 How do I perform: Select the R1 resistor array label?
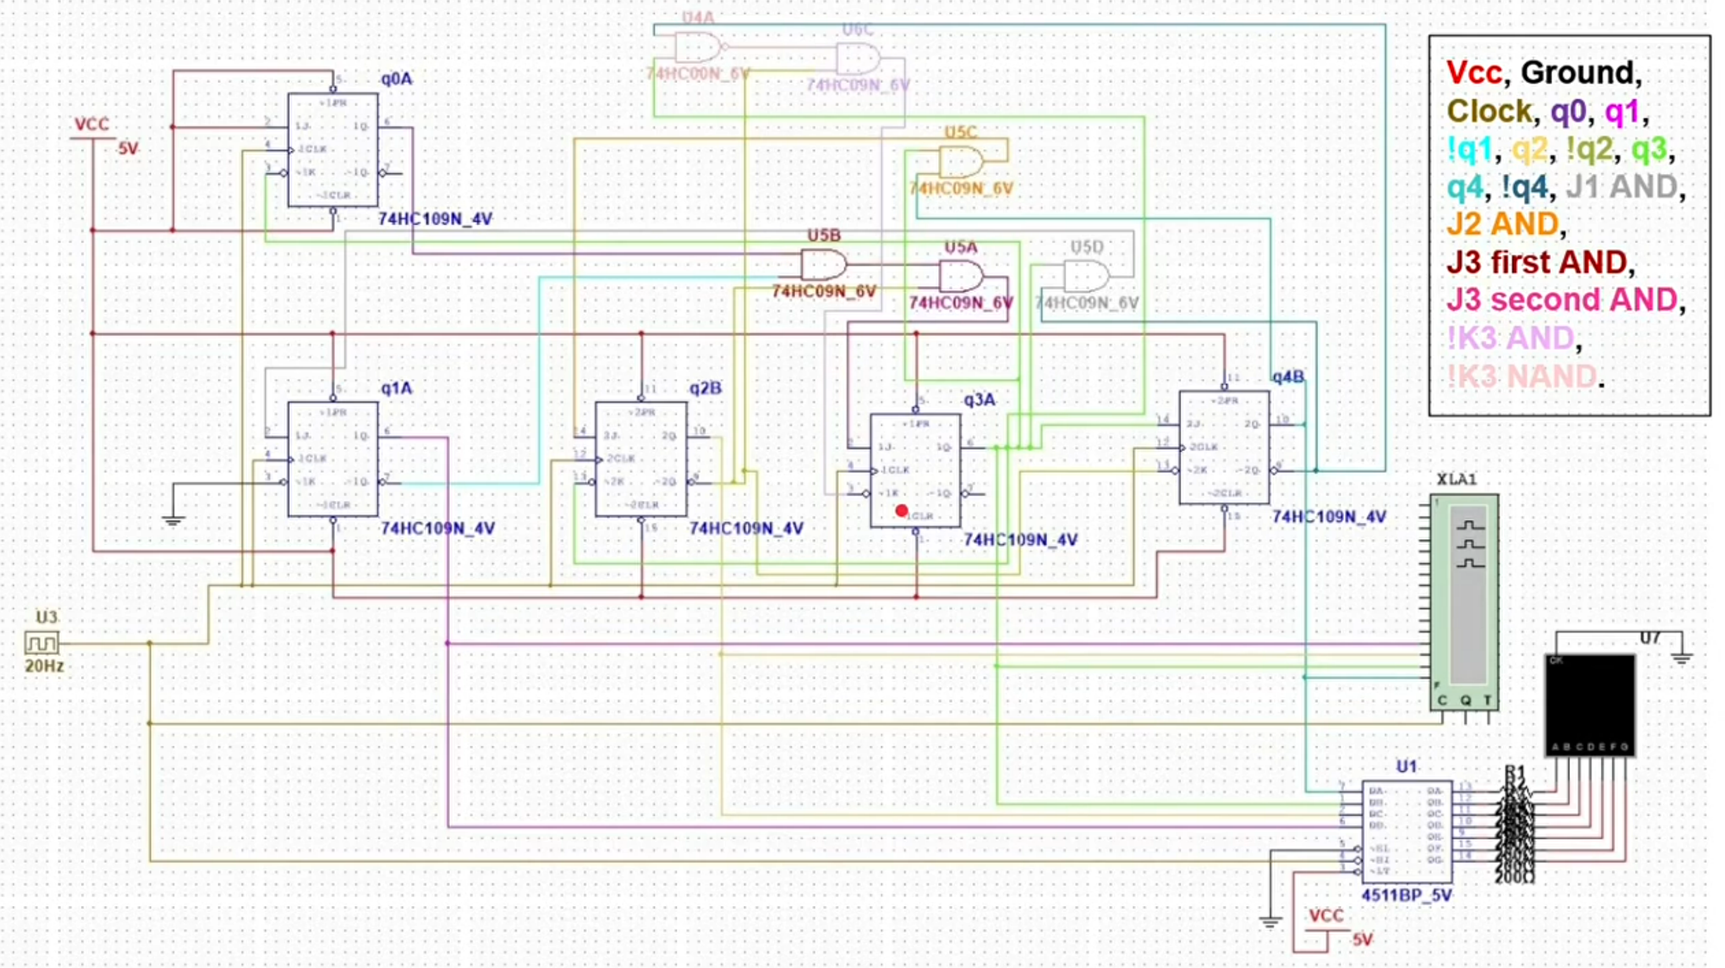[1515, 770]
